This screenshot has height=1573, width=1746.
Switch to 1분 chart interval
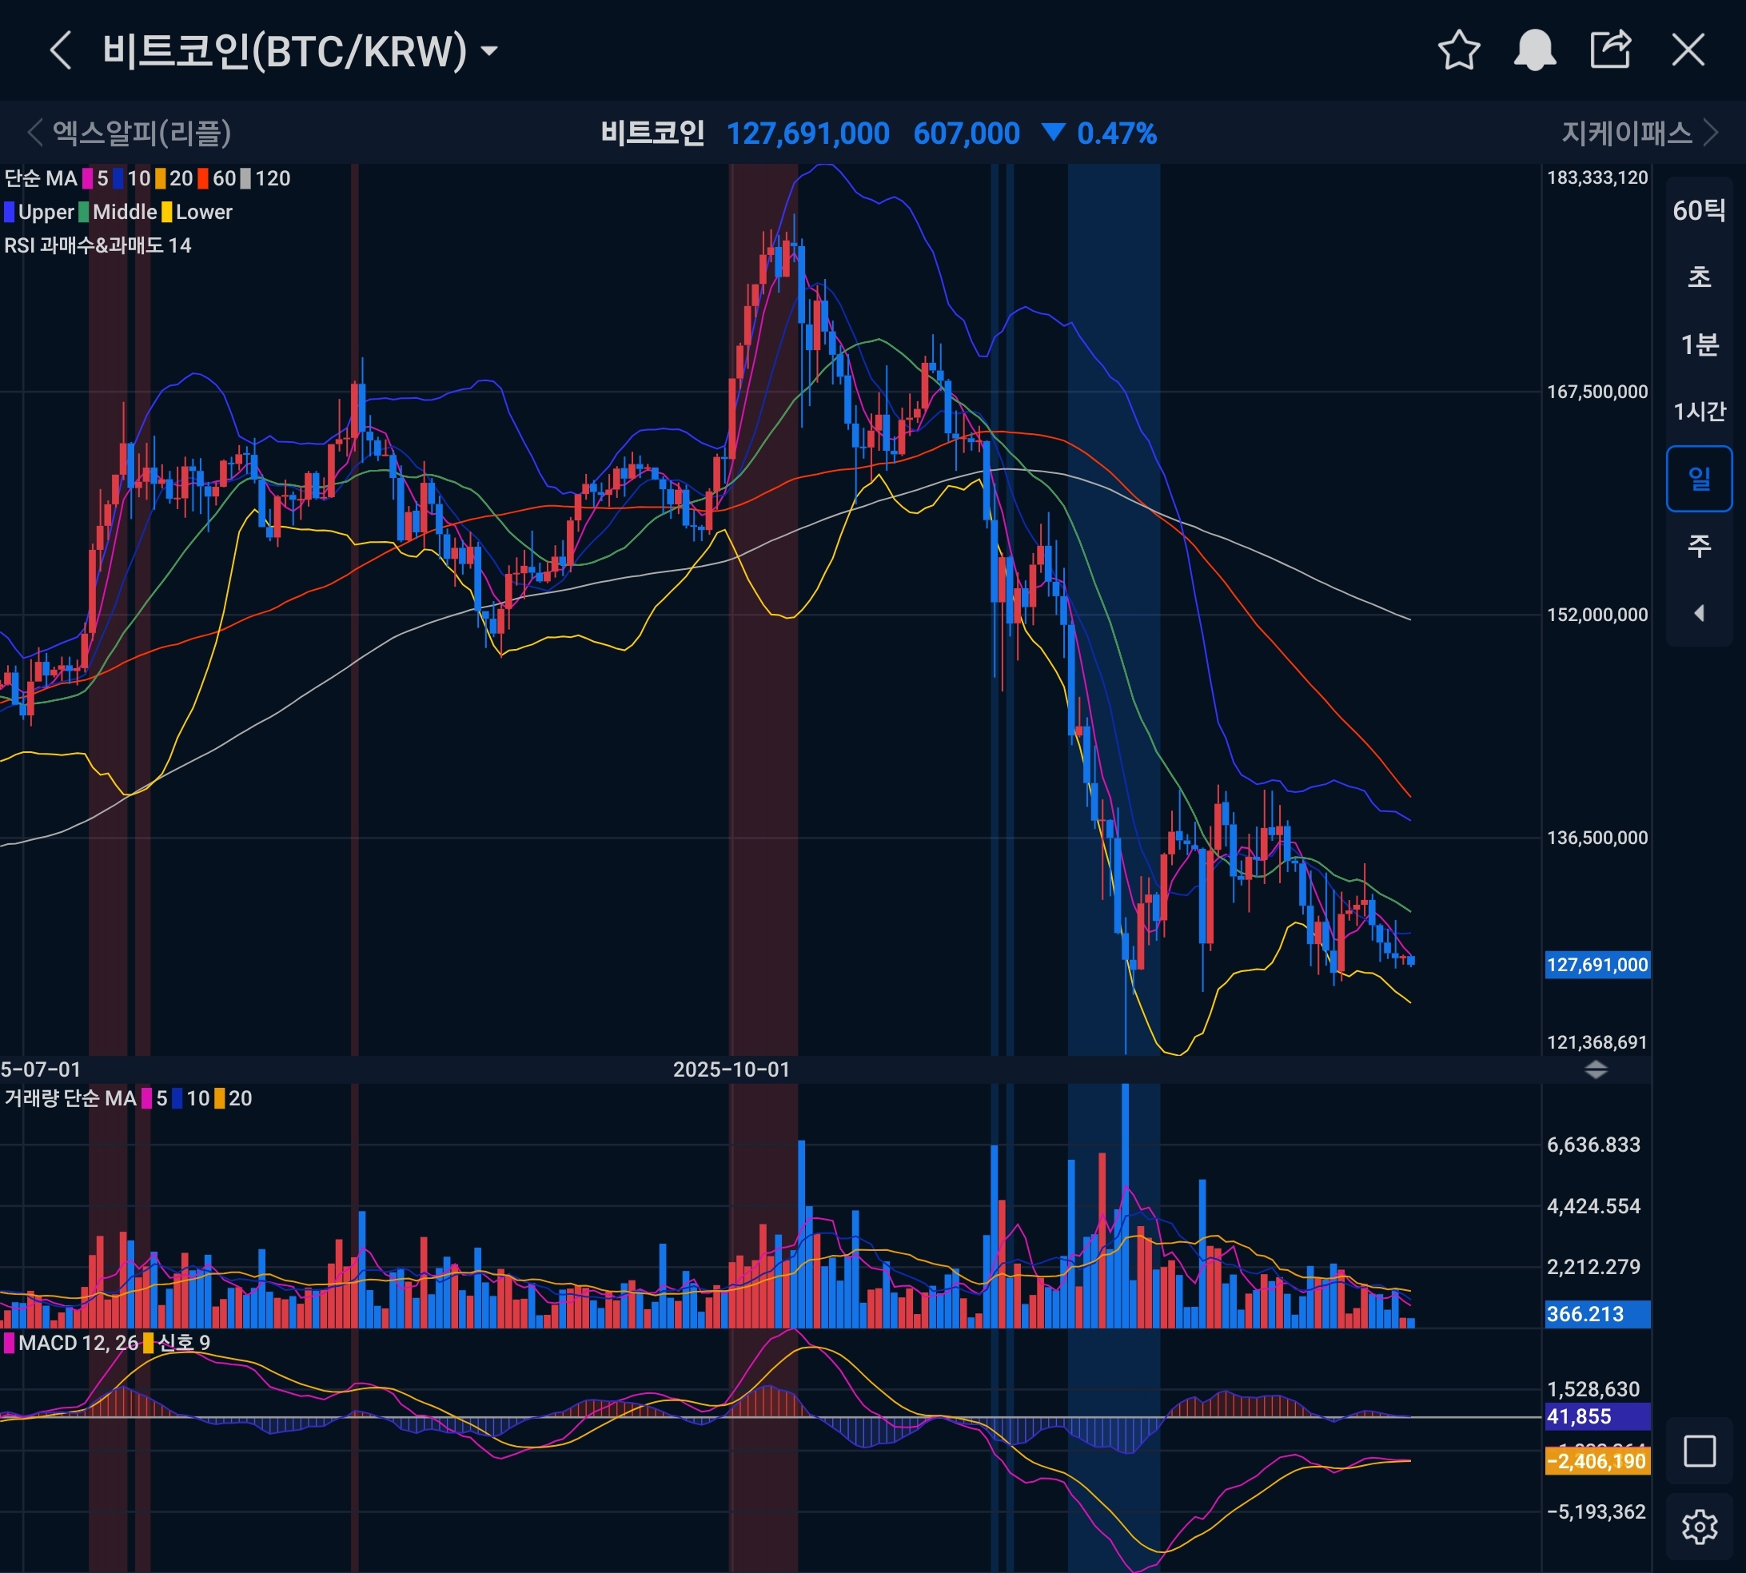pyautogui.click(x=1700, y=344)
